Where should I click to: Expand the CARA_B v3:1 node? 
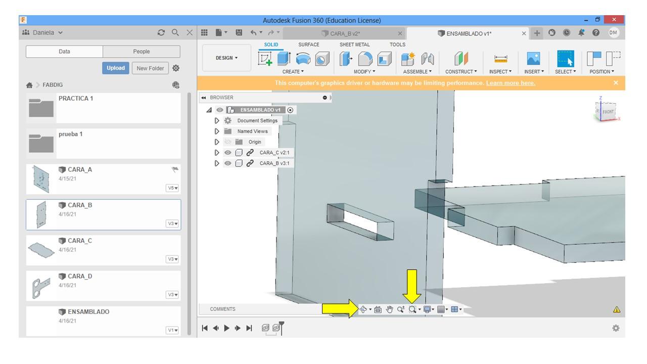[217, 163]
